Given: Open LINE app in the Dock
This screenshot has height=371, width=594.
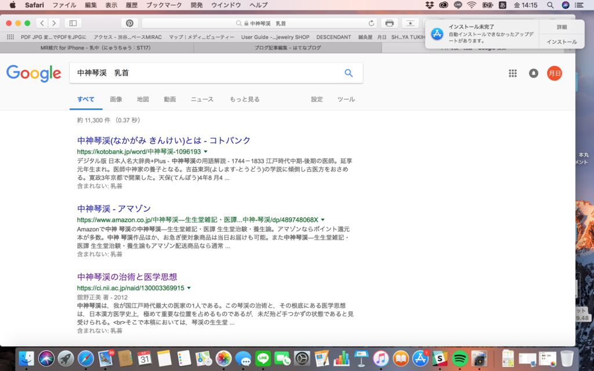Looking at the screenshot, I should pyautogui.click(x=263, y=358).
